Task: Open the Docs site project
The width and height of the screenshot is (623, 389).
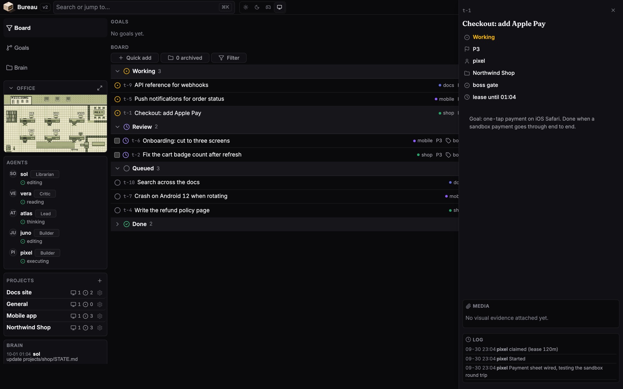Action: [19, 293]
